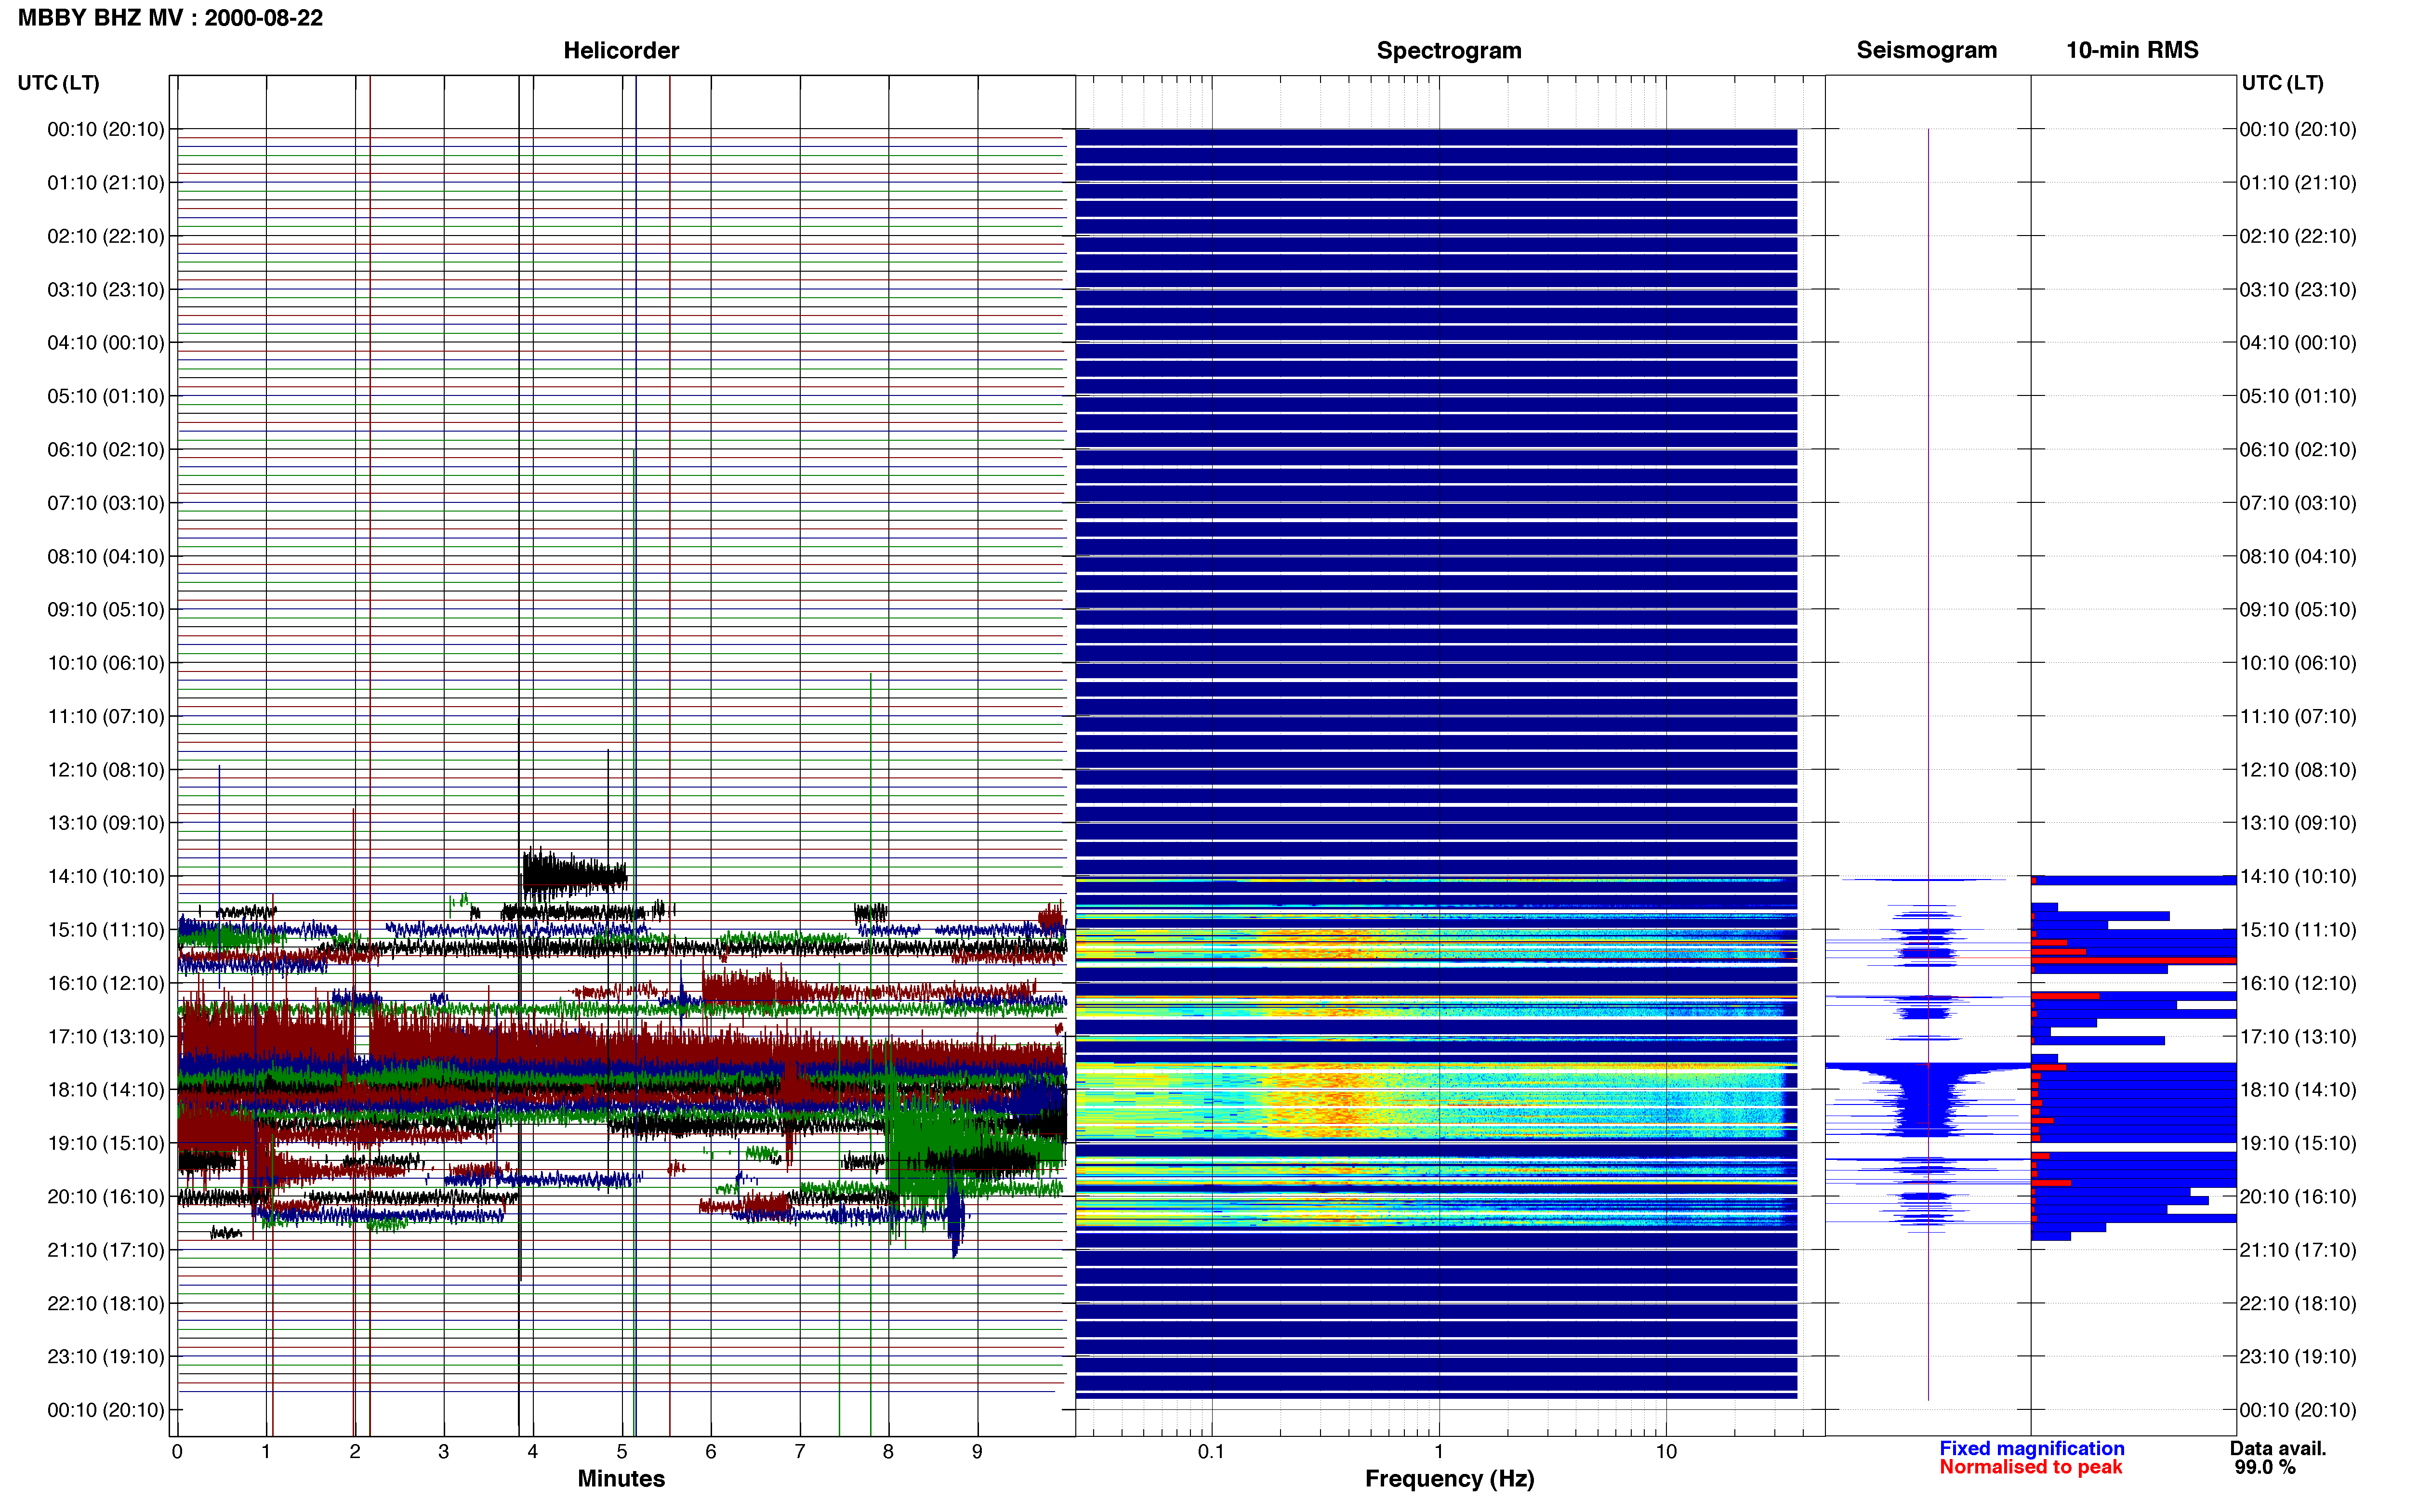Click right time label 15:10 (11:10)
The image size is (2418, 1512).
[2298, 930]
